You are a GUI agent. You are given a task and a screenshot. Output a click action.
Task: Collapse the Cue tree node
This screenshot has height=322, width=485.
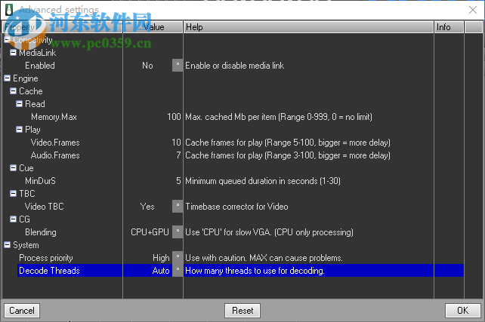tap(13, 168)
